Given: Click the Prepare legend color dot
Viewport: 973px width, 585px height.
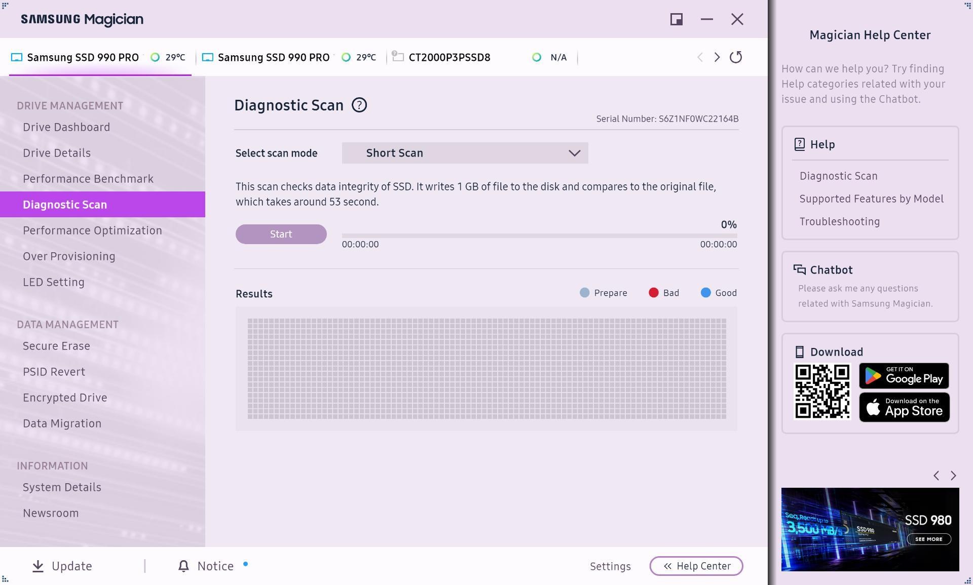Looking at the screenshot, I should [584, 293].
